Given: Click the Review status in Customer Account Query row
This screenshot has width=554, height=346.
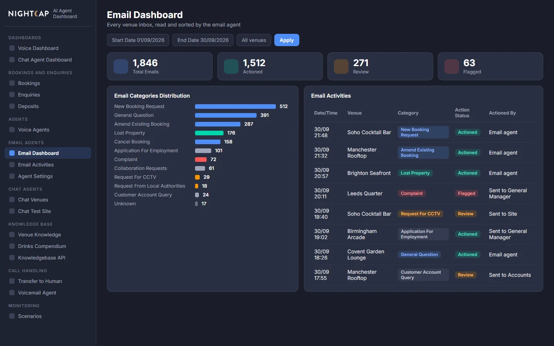Looking at the screenshot, I should point(466,275).
